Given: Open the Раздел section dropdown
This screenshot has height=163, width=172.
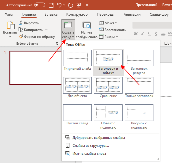Looking at the screenshot, I should [109, 37].
